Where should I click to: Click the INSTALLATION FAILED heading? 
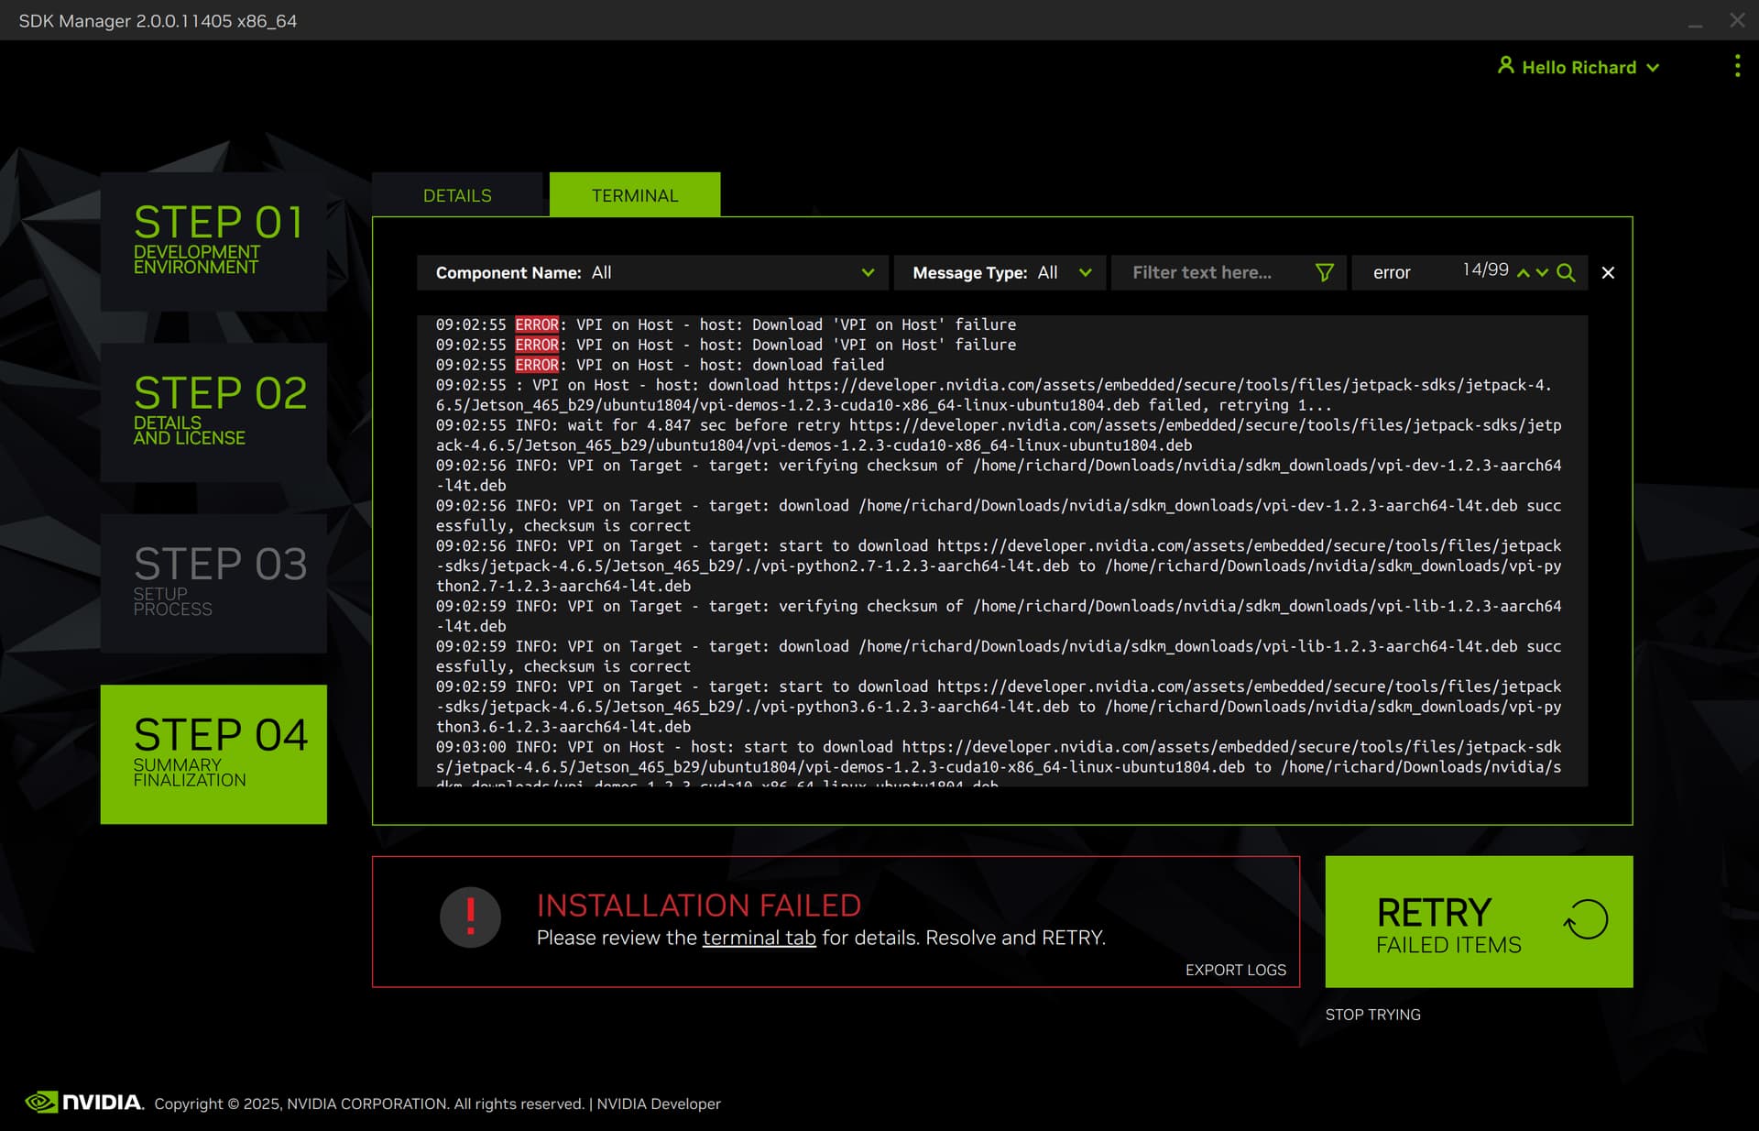pyautogui.click(x=699, y=906)
